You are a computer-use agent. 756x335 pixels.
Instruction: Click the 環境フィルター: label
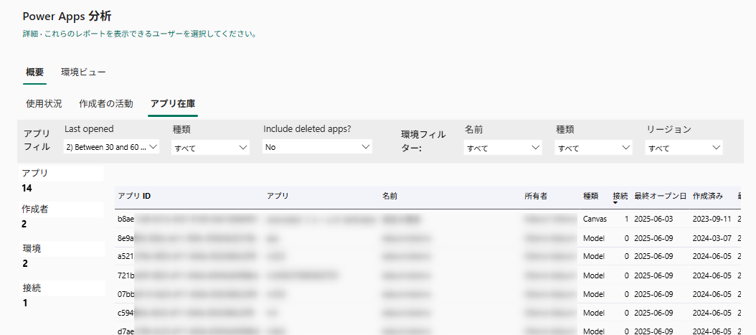[423, 141]
